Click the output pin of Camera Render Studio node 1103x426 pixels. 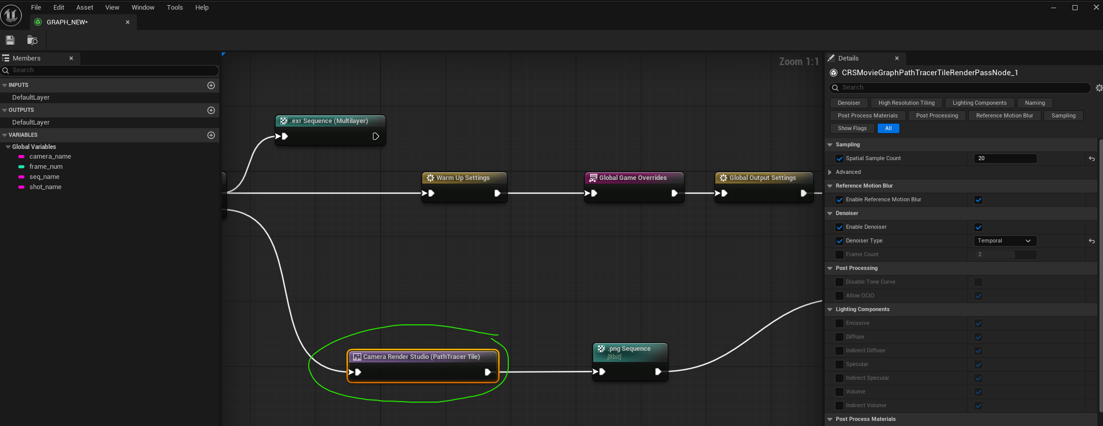[x=487, y=372]
